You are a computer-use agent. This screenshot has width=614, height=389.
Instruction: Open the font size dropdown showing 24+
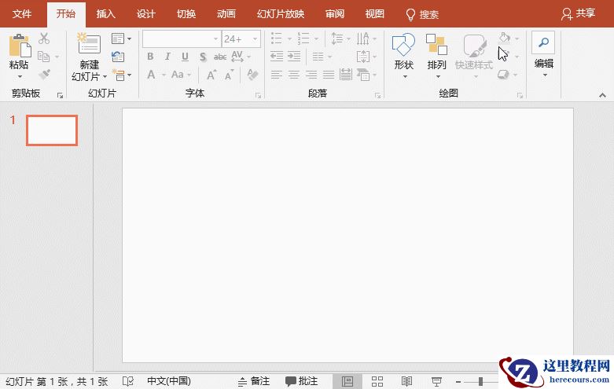tap(256, 39)
